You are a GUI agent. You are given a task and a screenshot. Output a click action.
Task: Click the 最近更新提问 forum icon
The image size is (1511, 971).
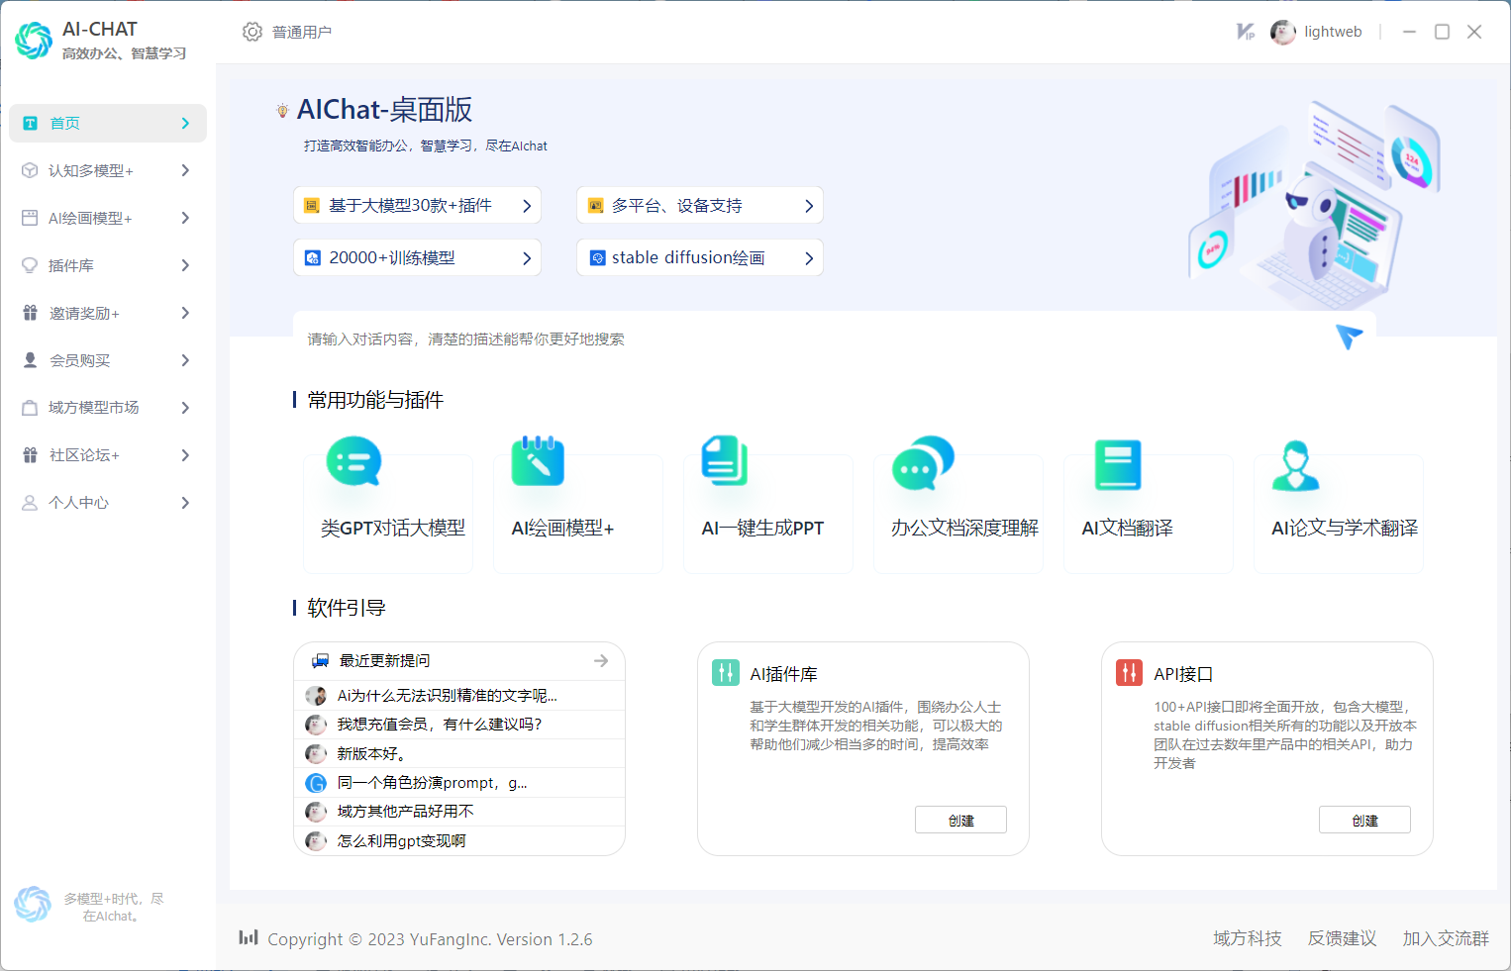321,660
